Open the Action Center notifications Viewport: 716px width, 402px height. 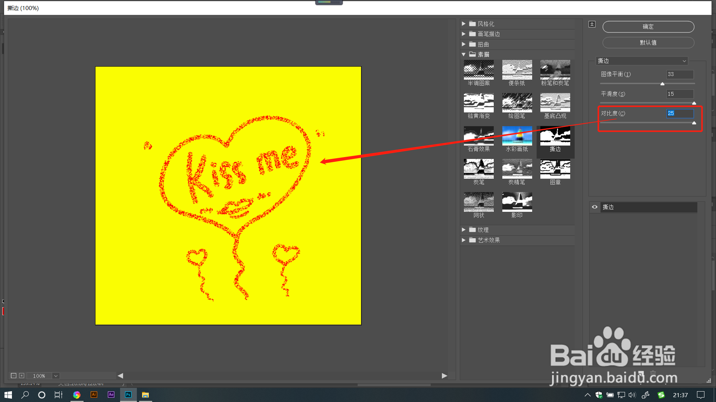701,395
